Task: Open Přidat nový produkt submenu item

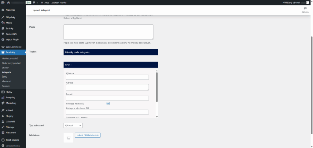Action: tap(11, 63)
